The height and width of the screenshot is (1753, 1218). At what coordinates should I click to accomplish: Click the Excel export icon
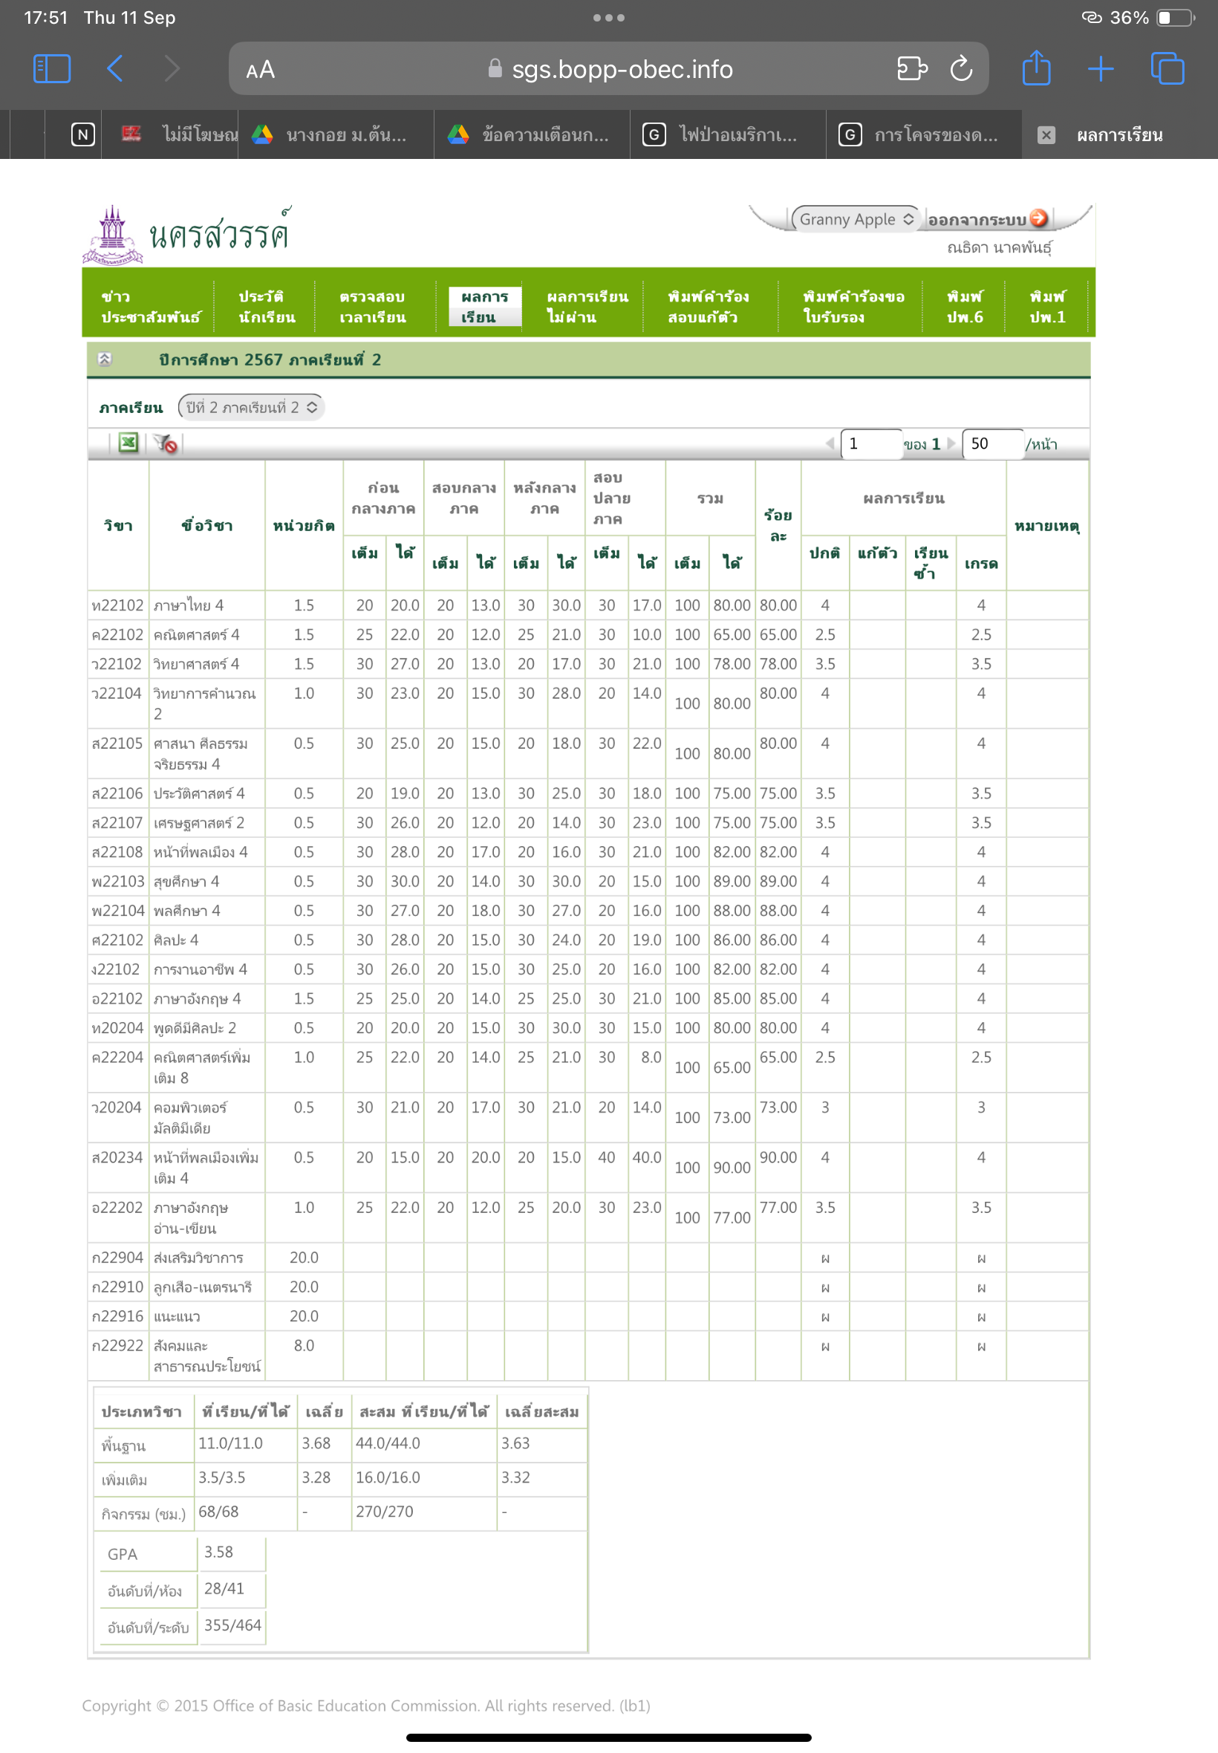click(128, 443)
